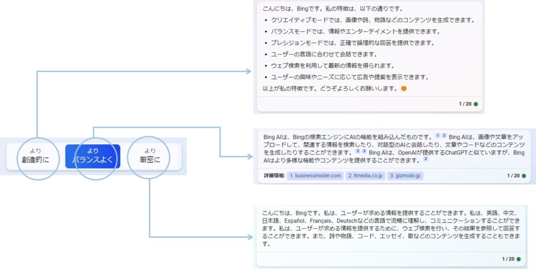The width and height of the screenshot is (536, 269).
Task: Click the 詳細情報 label
Action: pyautogui.click(x=274, y=176)
